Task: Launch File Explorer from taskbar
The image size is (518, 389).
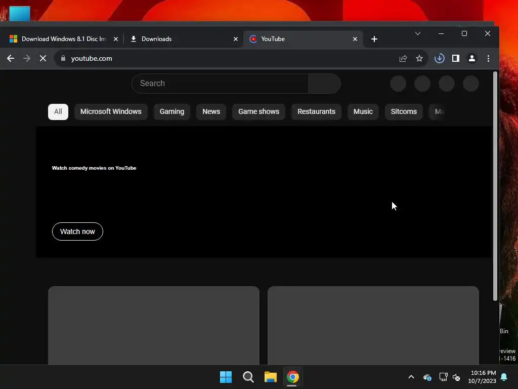Action: (271, 377)
